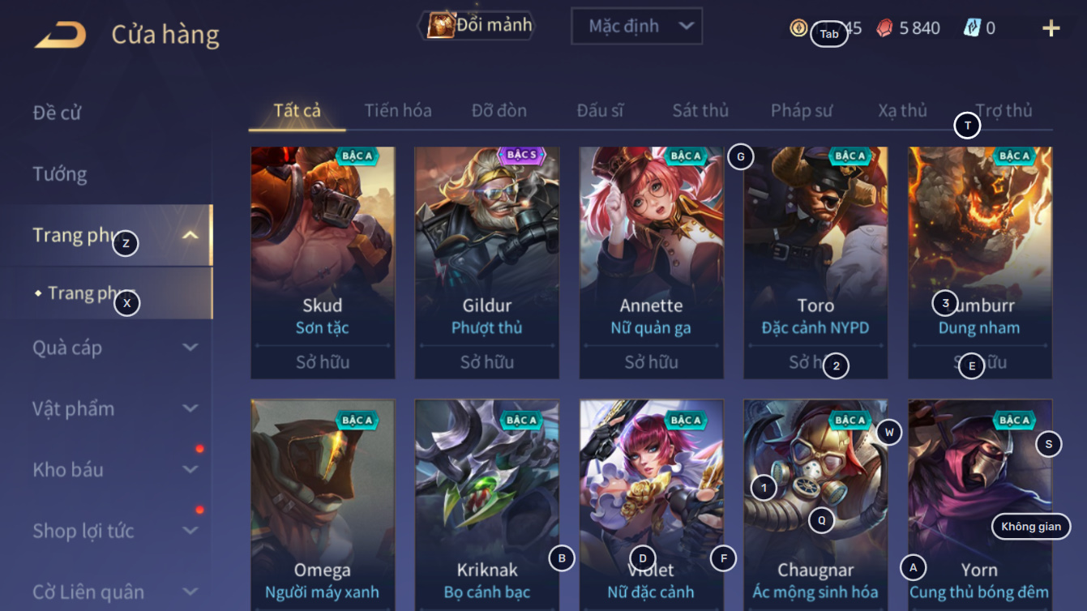Tap the gold coin currency icon
The image size is (1087, 611).
pyautogui.click(x=798, y=28)
